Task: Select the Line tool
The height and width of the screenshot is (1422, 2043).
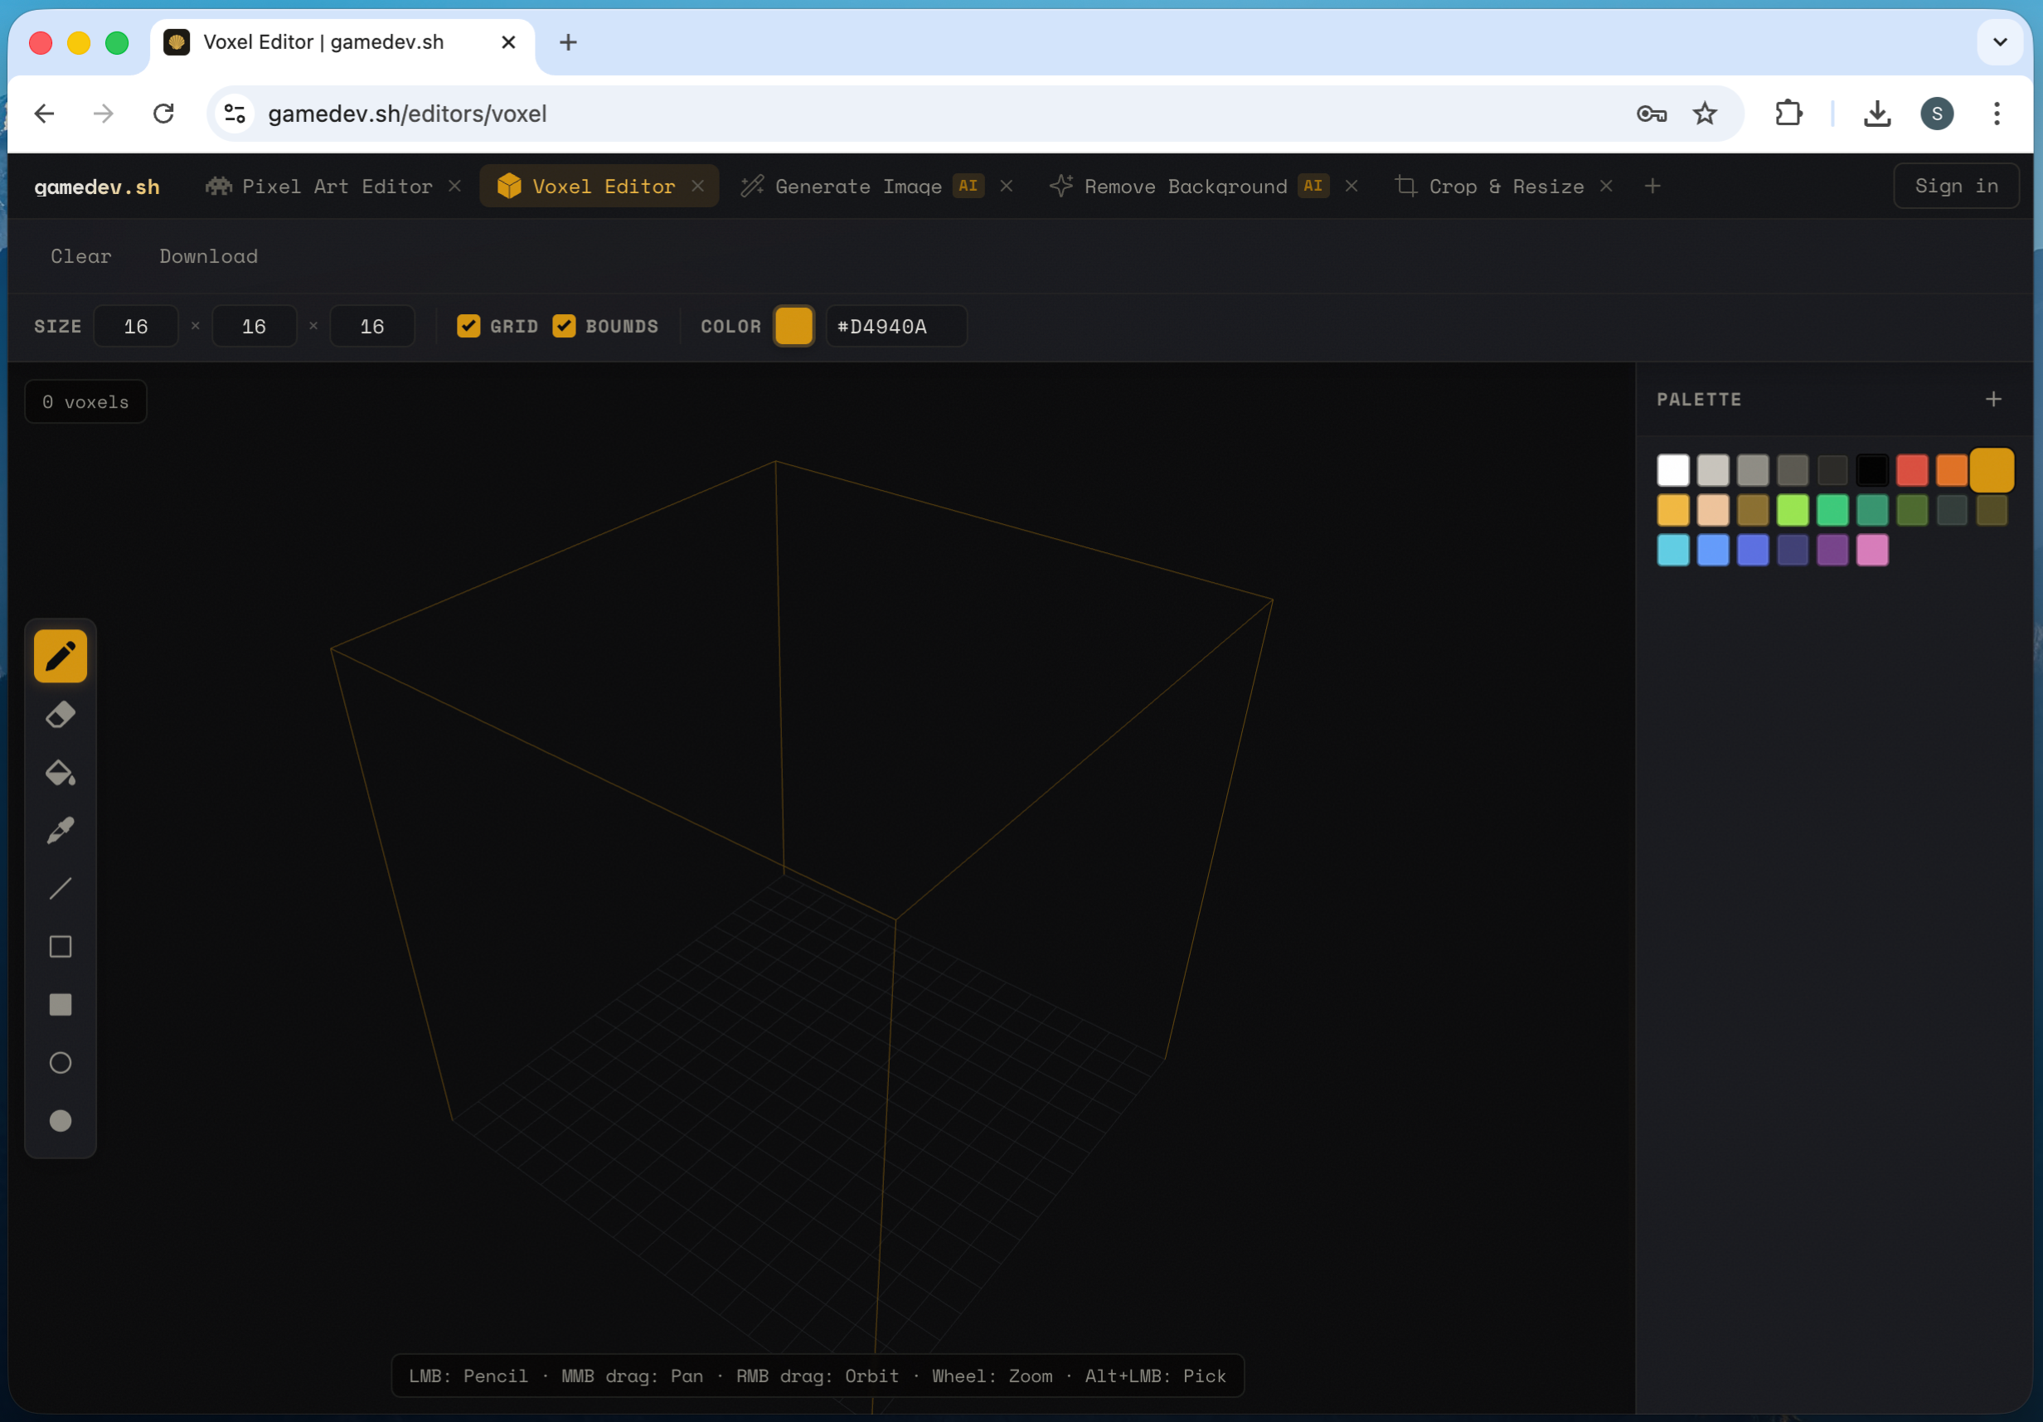Action: tap(60, 888)
